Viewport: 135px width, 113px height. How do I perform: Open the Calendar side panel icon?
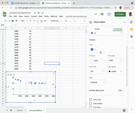pyautogui.click(x=132, y=22)
